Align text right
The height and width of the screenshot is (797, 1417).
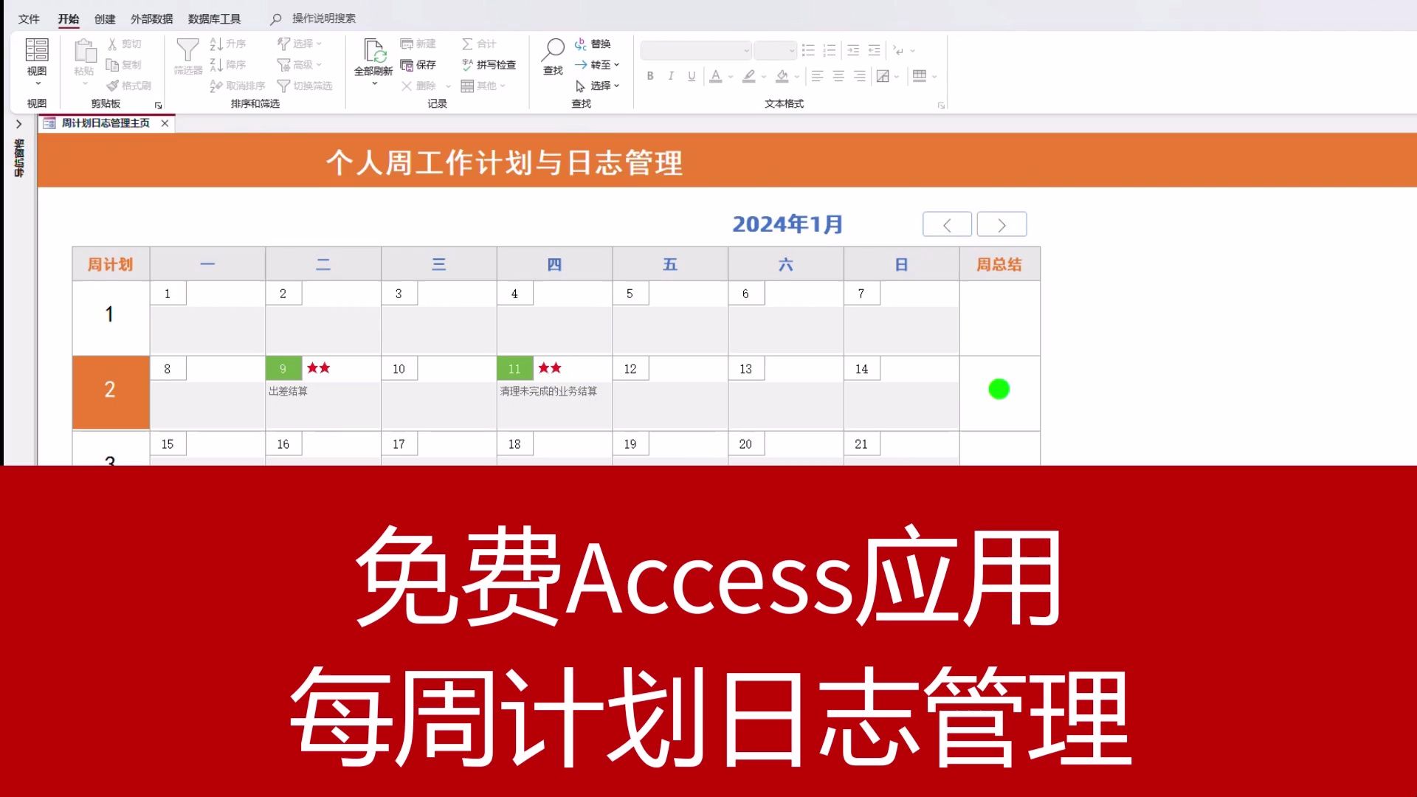click(x=860, y=76)
